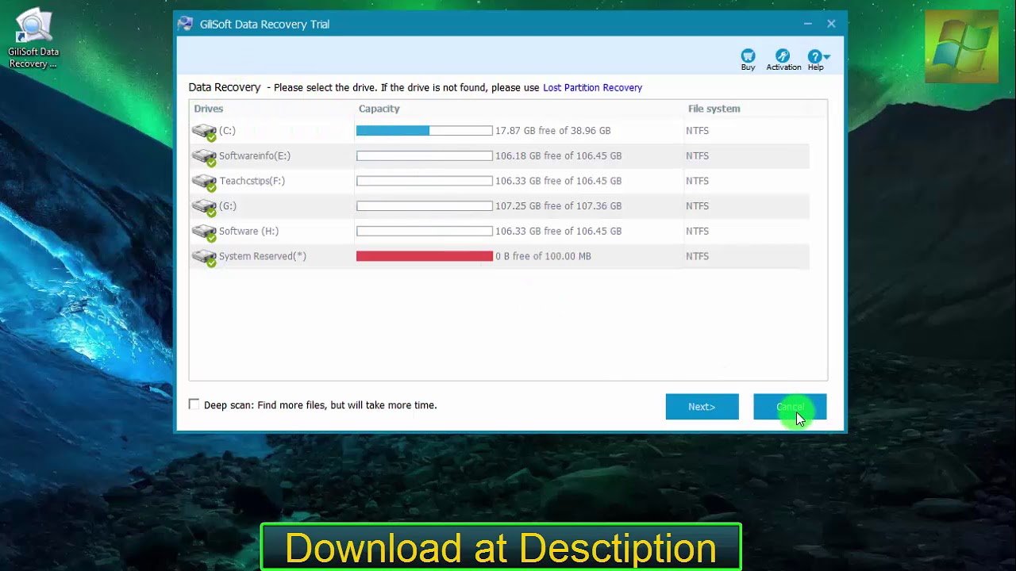Click the Softwareinfo(E:) capacity bar
1016x571 pixels.
click(425, 156)
